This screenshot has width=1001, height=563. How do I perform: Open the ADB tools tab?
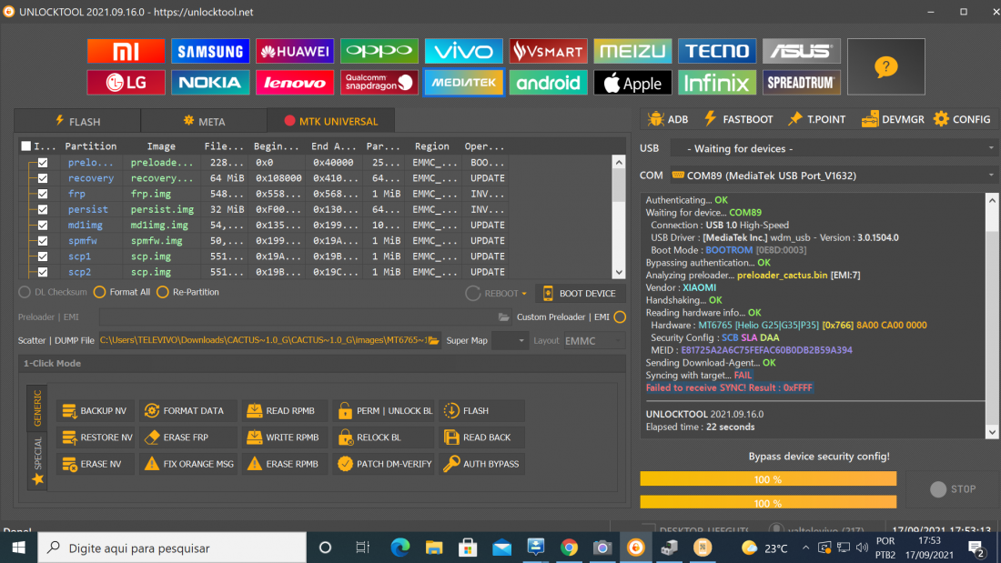[668, 119]
